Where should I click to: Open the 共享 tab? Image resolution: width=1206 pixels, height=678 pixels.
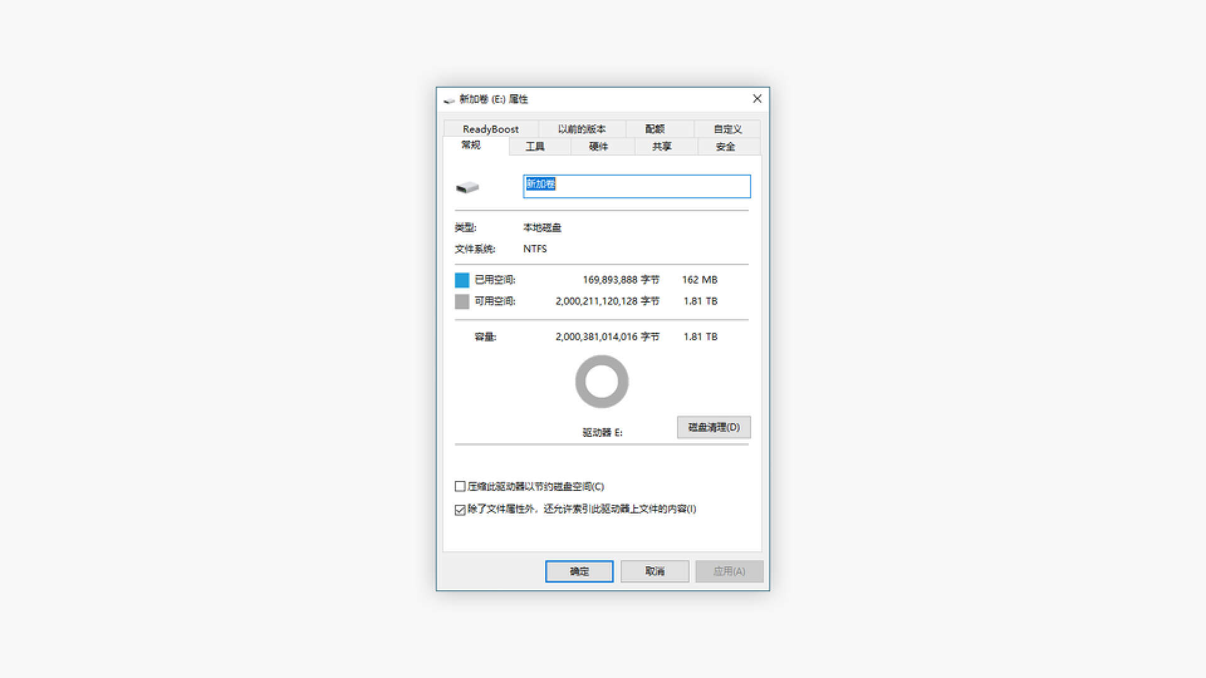(664, 146)
